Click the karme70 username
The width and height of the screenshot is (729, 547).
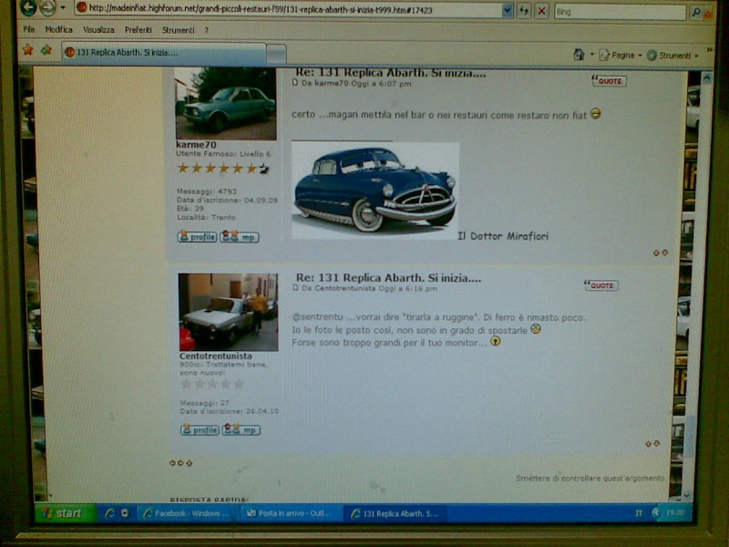196,145
